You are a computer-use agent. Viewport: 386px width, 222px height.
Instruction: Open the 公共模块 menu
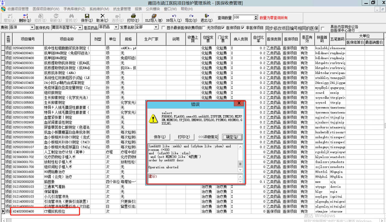[x=153, y=9]
